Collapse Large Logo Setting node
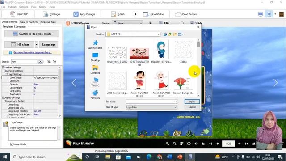 [x=5, y=101]
